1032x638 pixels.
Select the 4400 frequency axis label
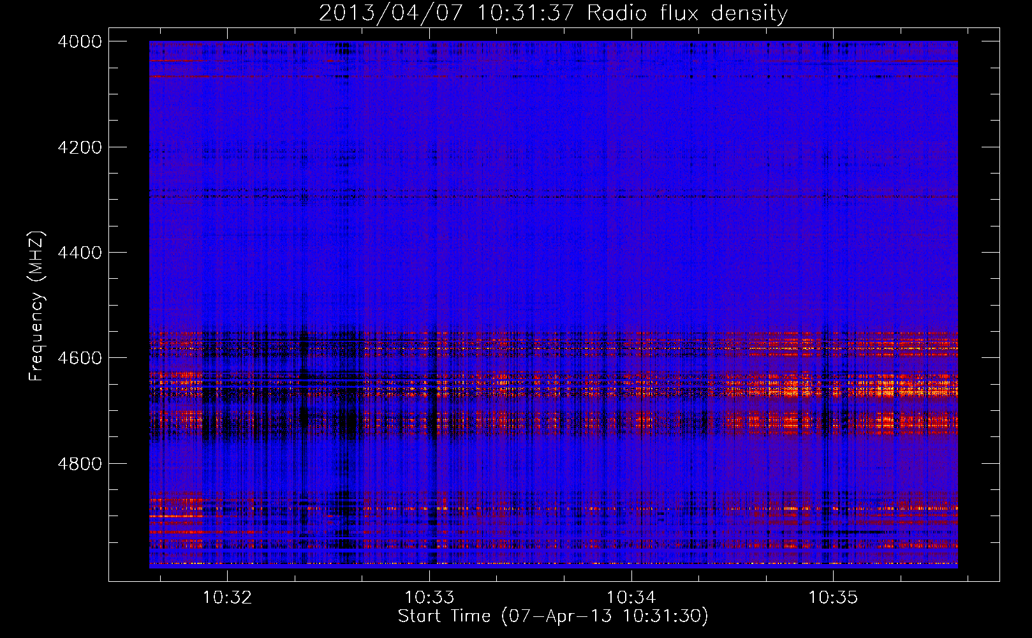pyautogui.click(x=79, y=253)
